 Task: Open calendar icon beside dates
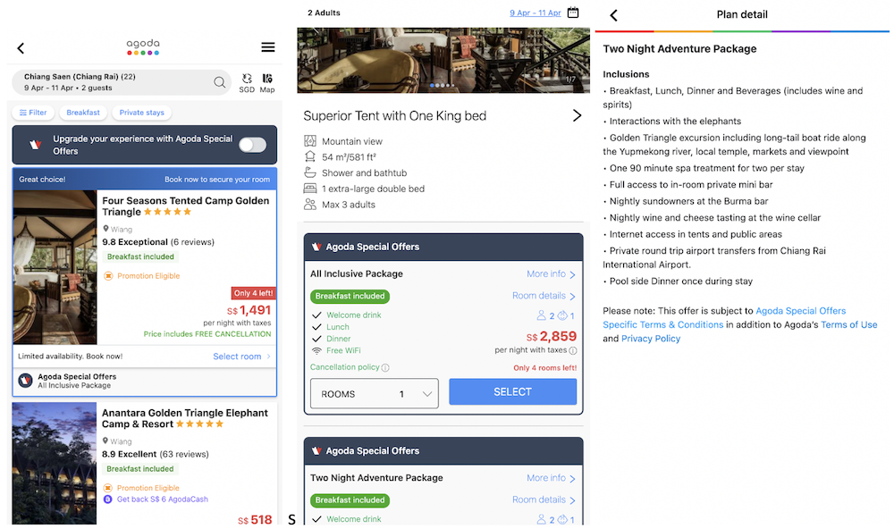[573, 13]
